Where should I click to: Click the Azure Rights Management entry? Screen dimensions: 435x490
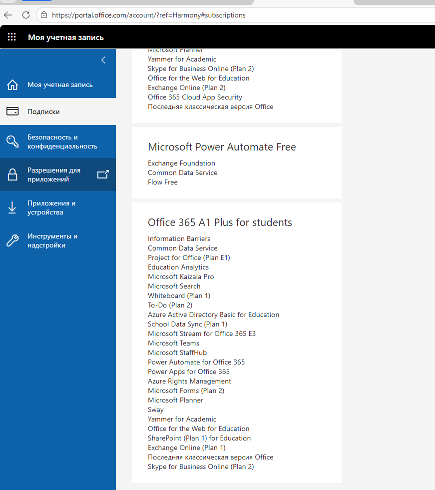click(x=189, y=381)
